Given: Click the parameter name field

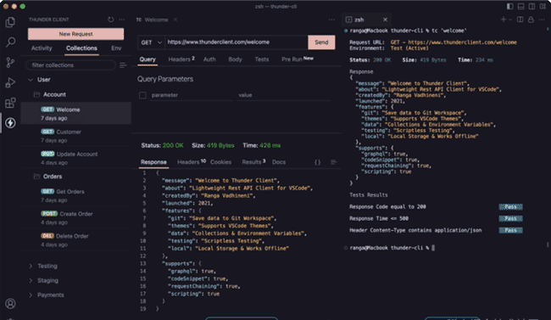Looking at the screenshot, I should (192, 95).
